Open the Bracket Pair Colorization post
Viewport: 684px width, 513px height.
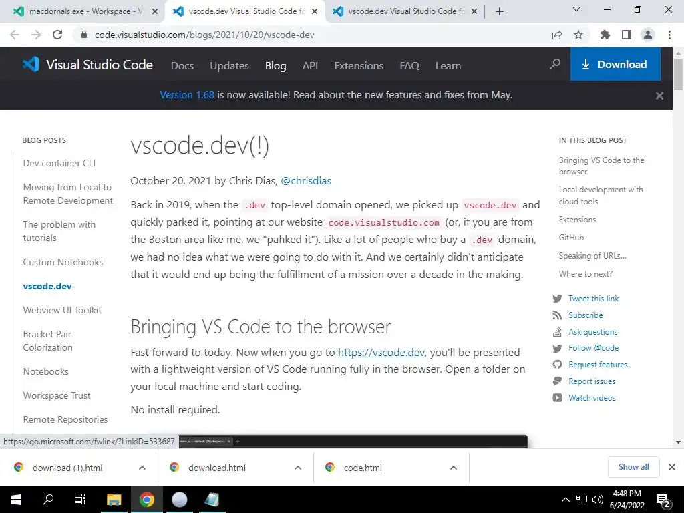pos(48,341)
